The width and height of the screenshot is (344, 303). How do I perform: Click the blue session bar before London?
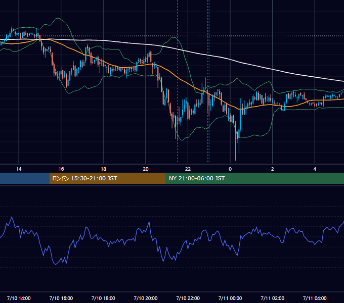point(25,178)
